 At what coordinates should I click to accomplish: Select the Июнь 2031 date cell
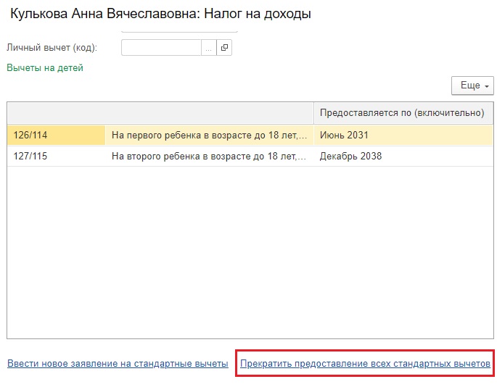coord(403,136)
